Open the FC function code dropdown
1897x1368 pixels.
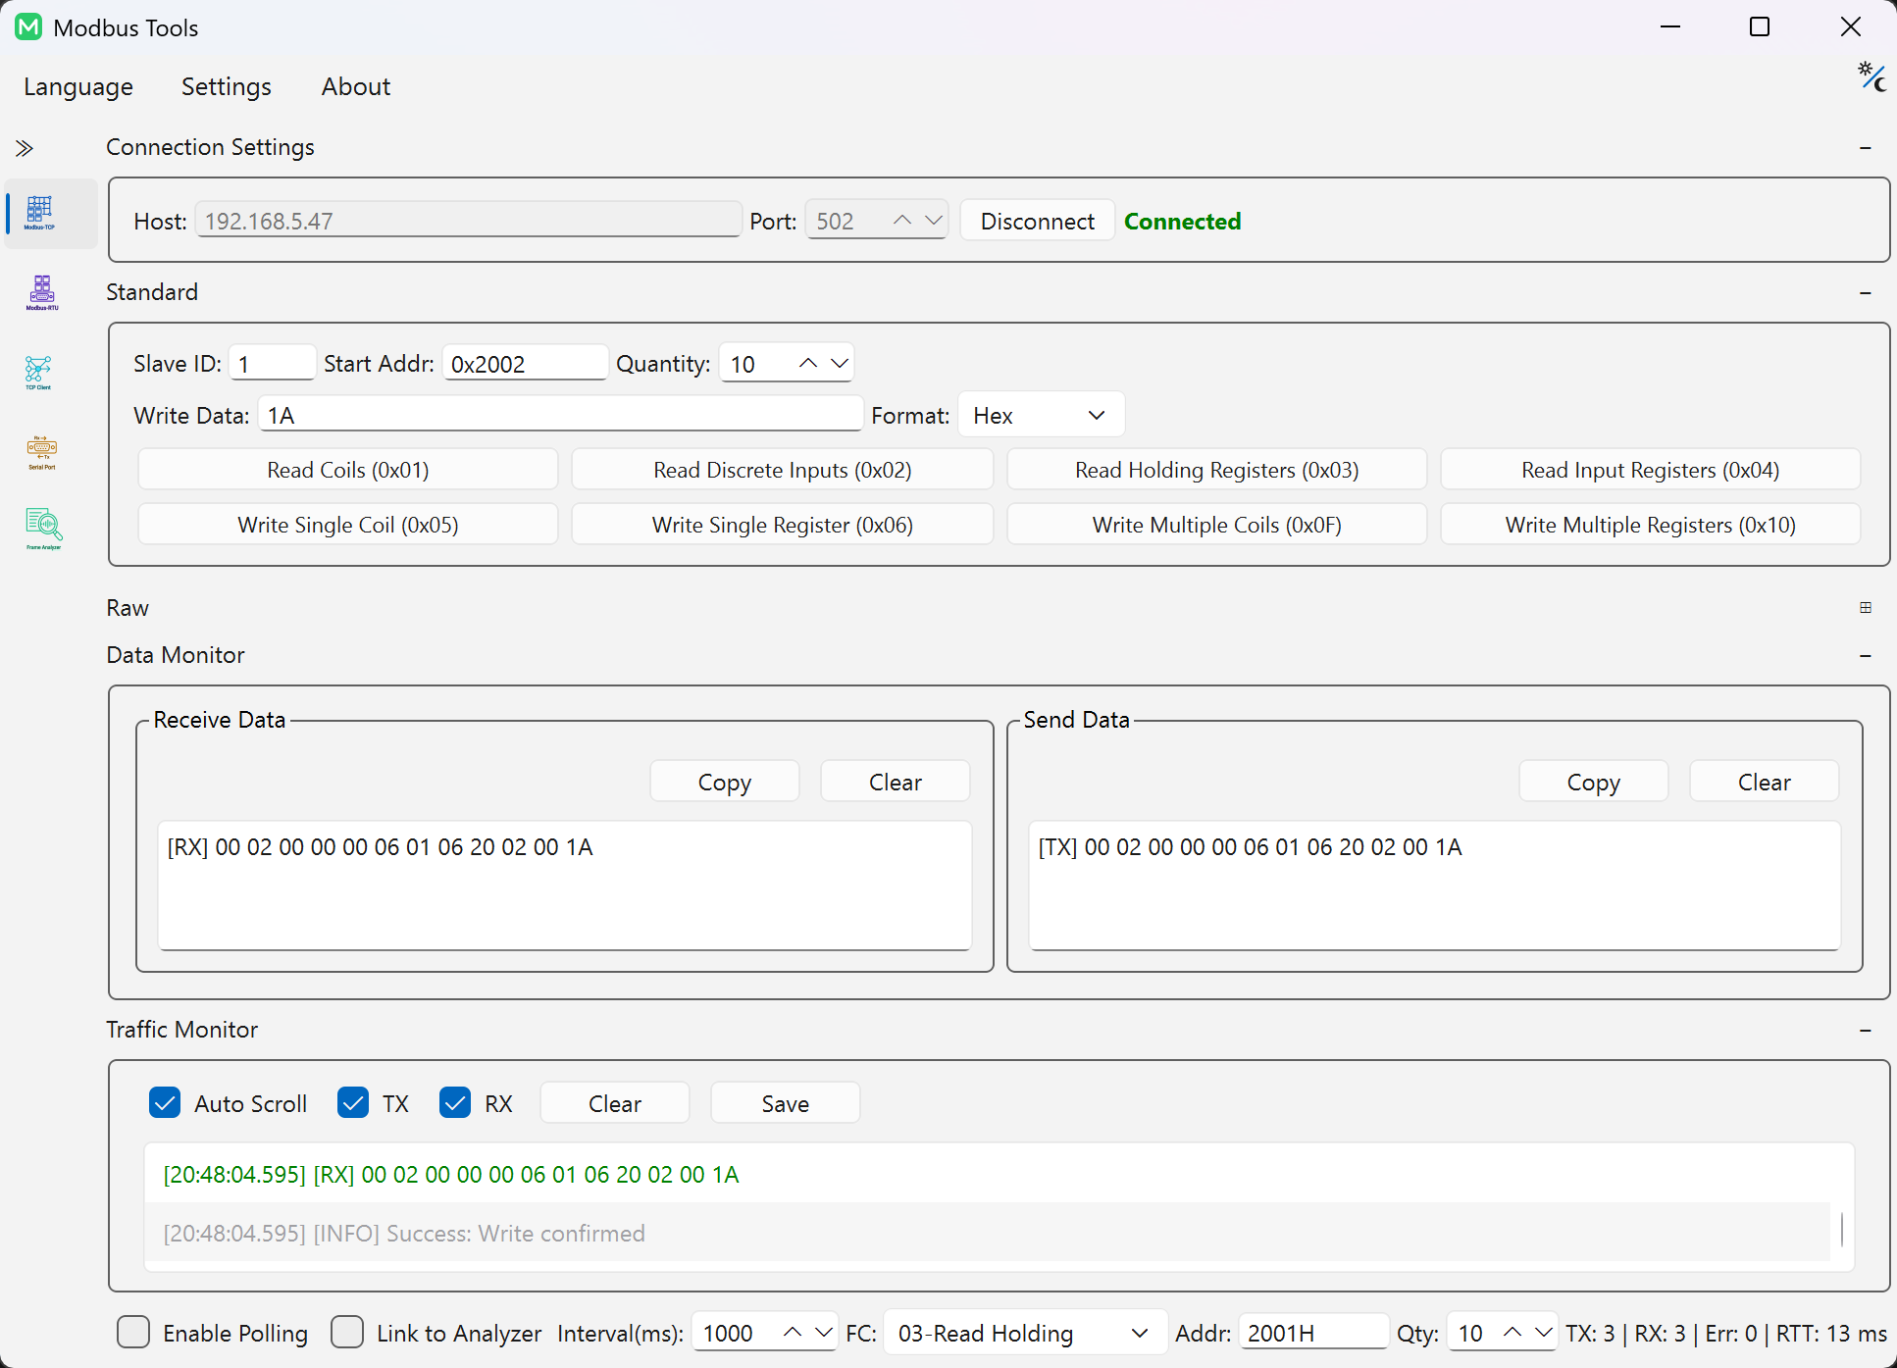click(1025, 1334)
